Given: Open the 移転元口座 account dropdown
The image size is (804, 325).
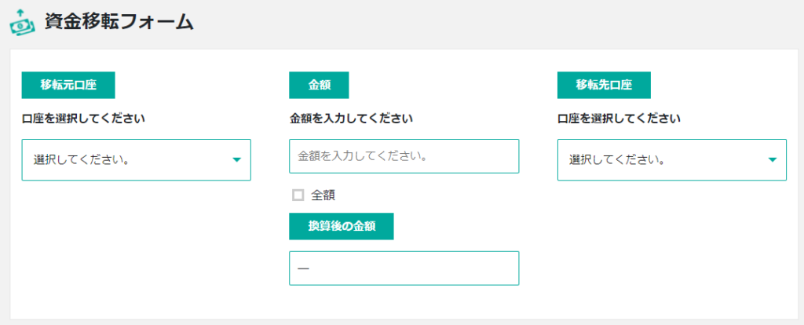Looking at the screenshot, I should pos(137,160).
